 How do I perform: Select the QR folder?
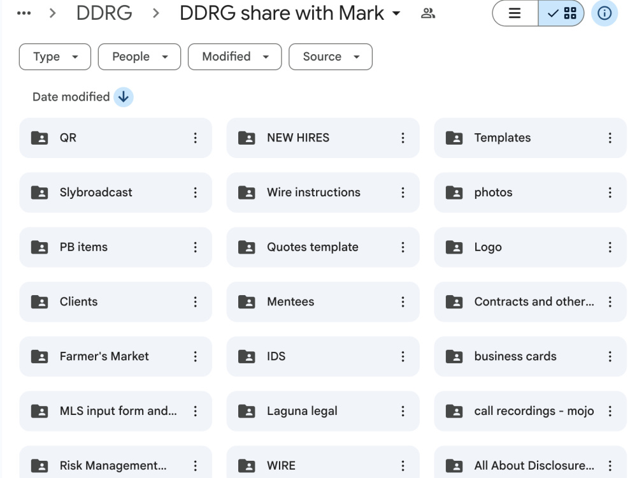click(116, 138)
